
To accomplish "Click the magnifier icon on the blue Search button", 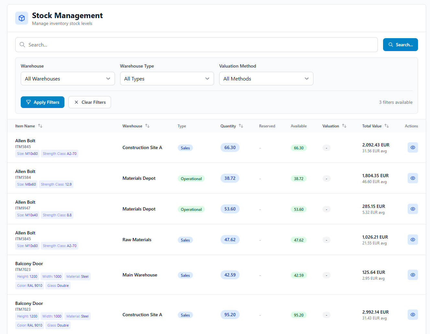I will point(390,45).
